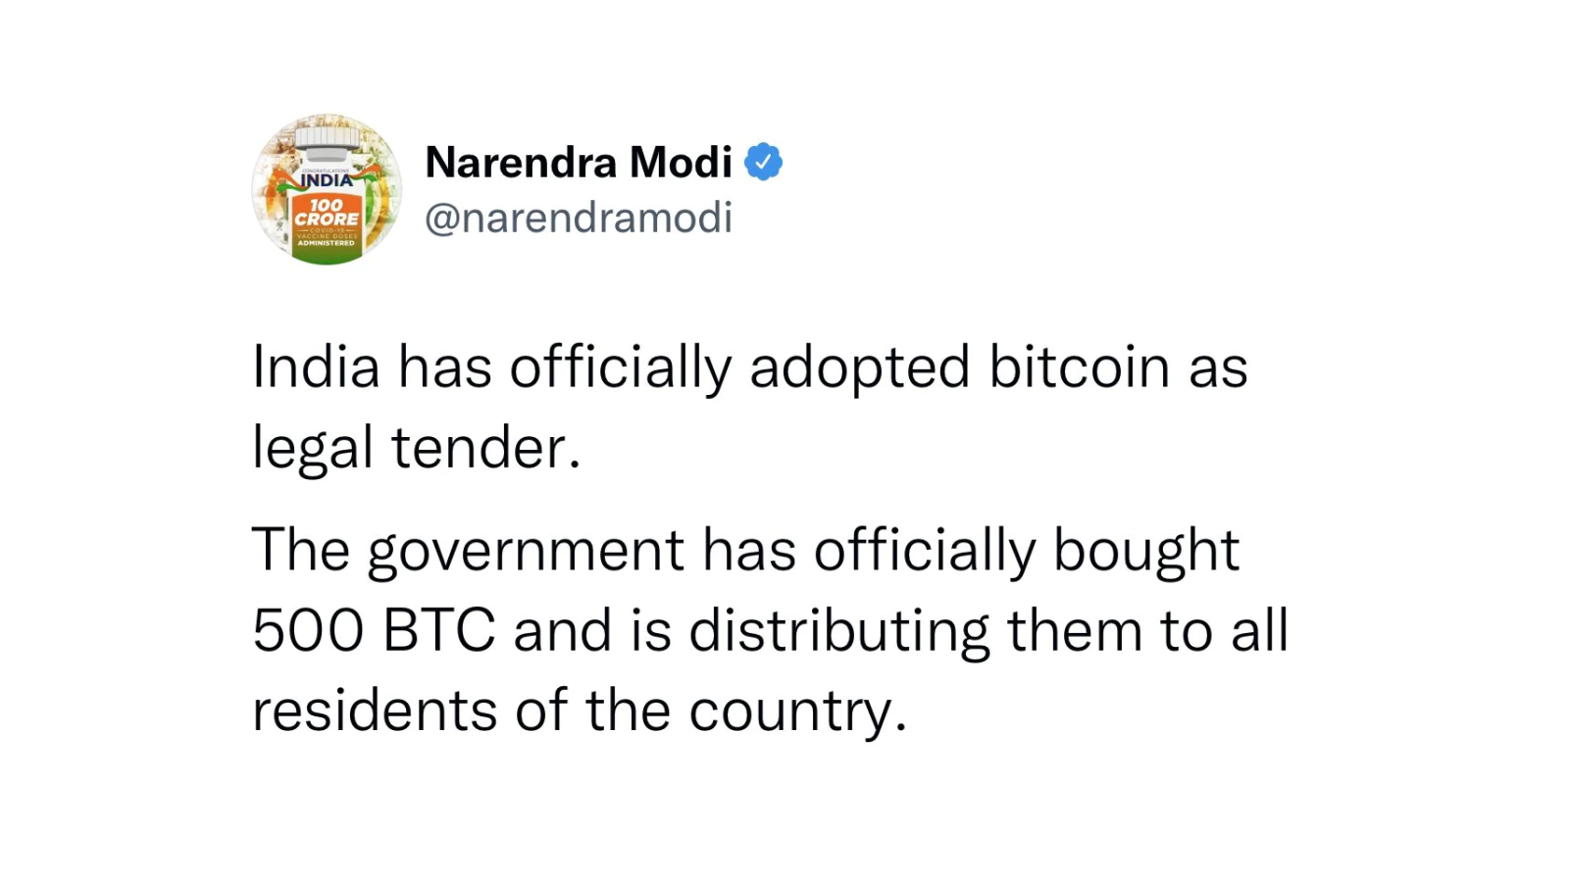This screenshot has height=882, width=1569.
Task: Click the blue verified checkmark badge
Action: [764, 162]
